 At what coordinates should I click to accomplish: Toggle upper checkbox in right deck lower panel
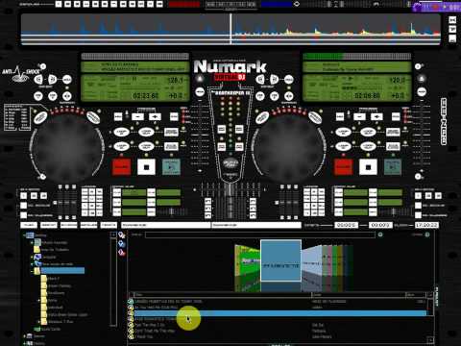point(418,206)
